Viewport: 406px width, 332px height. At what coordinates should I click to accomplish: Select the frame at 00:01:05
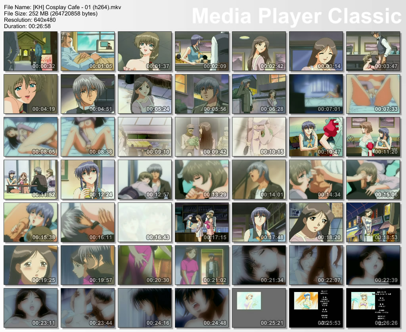pyautogui.click(x=88, y=51)
